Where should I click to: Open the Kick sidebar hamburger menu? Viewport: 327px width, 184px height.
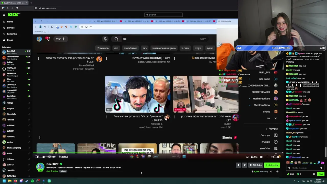coord(4,15)
